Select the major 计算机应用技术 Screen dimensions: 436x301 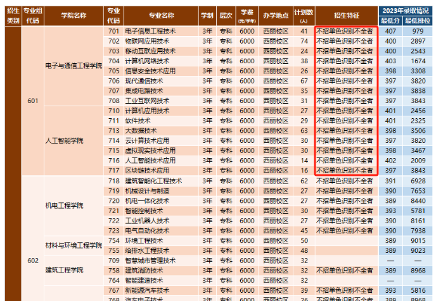click(x=161, y=111)
